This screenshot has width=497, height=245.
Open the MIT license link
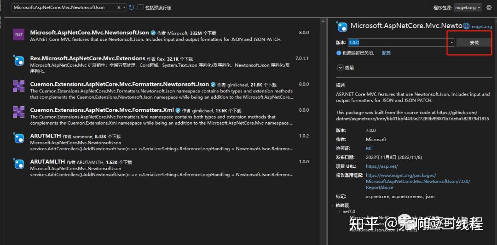[370, 148]
